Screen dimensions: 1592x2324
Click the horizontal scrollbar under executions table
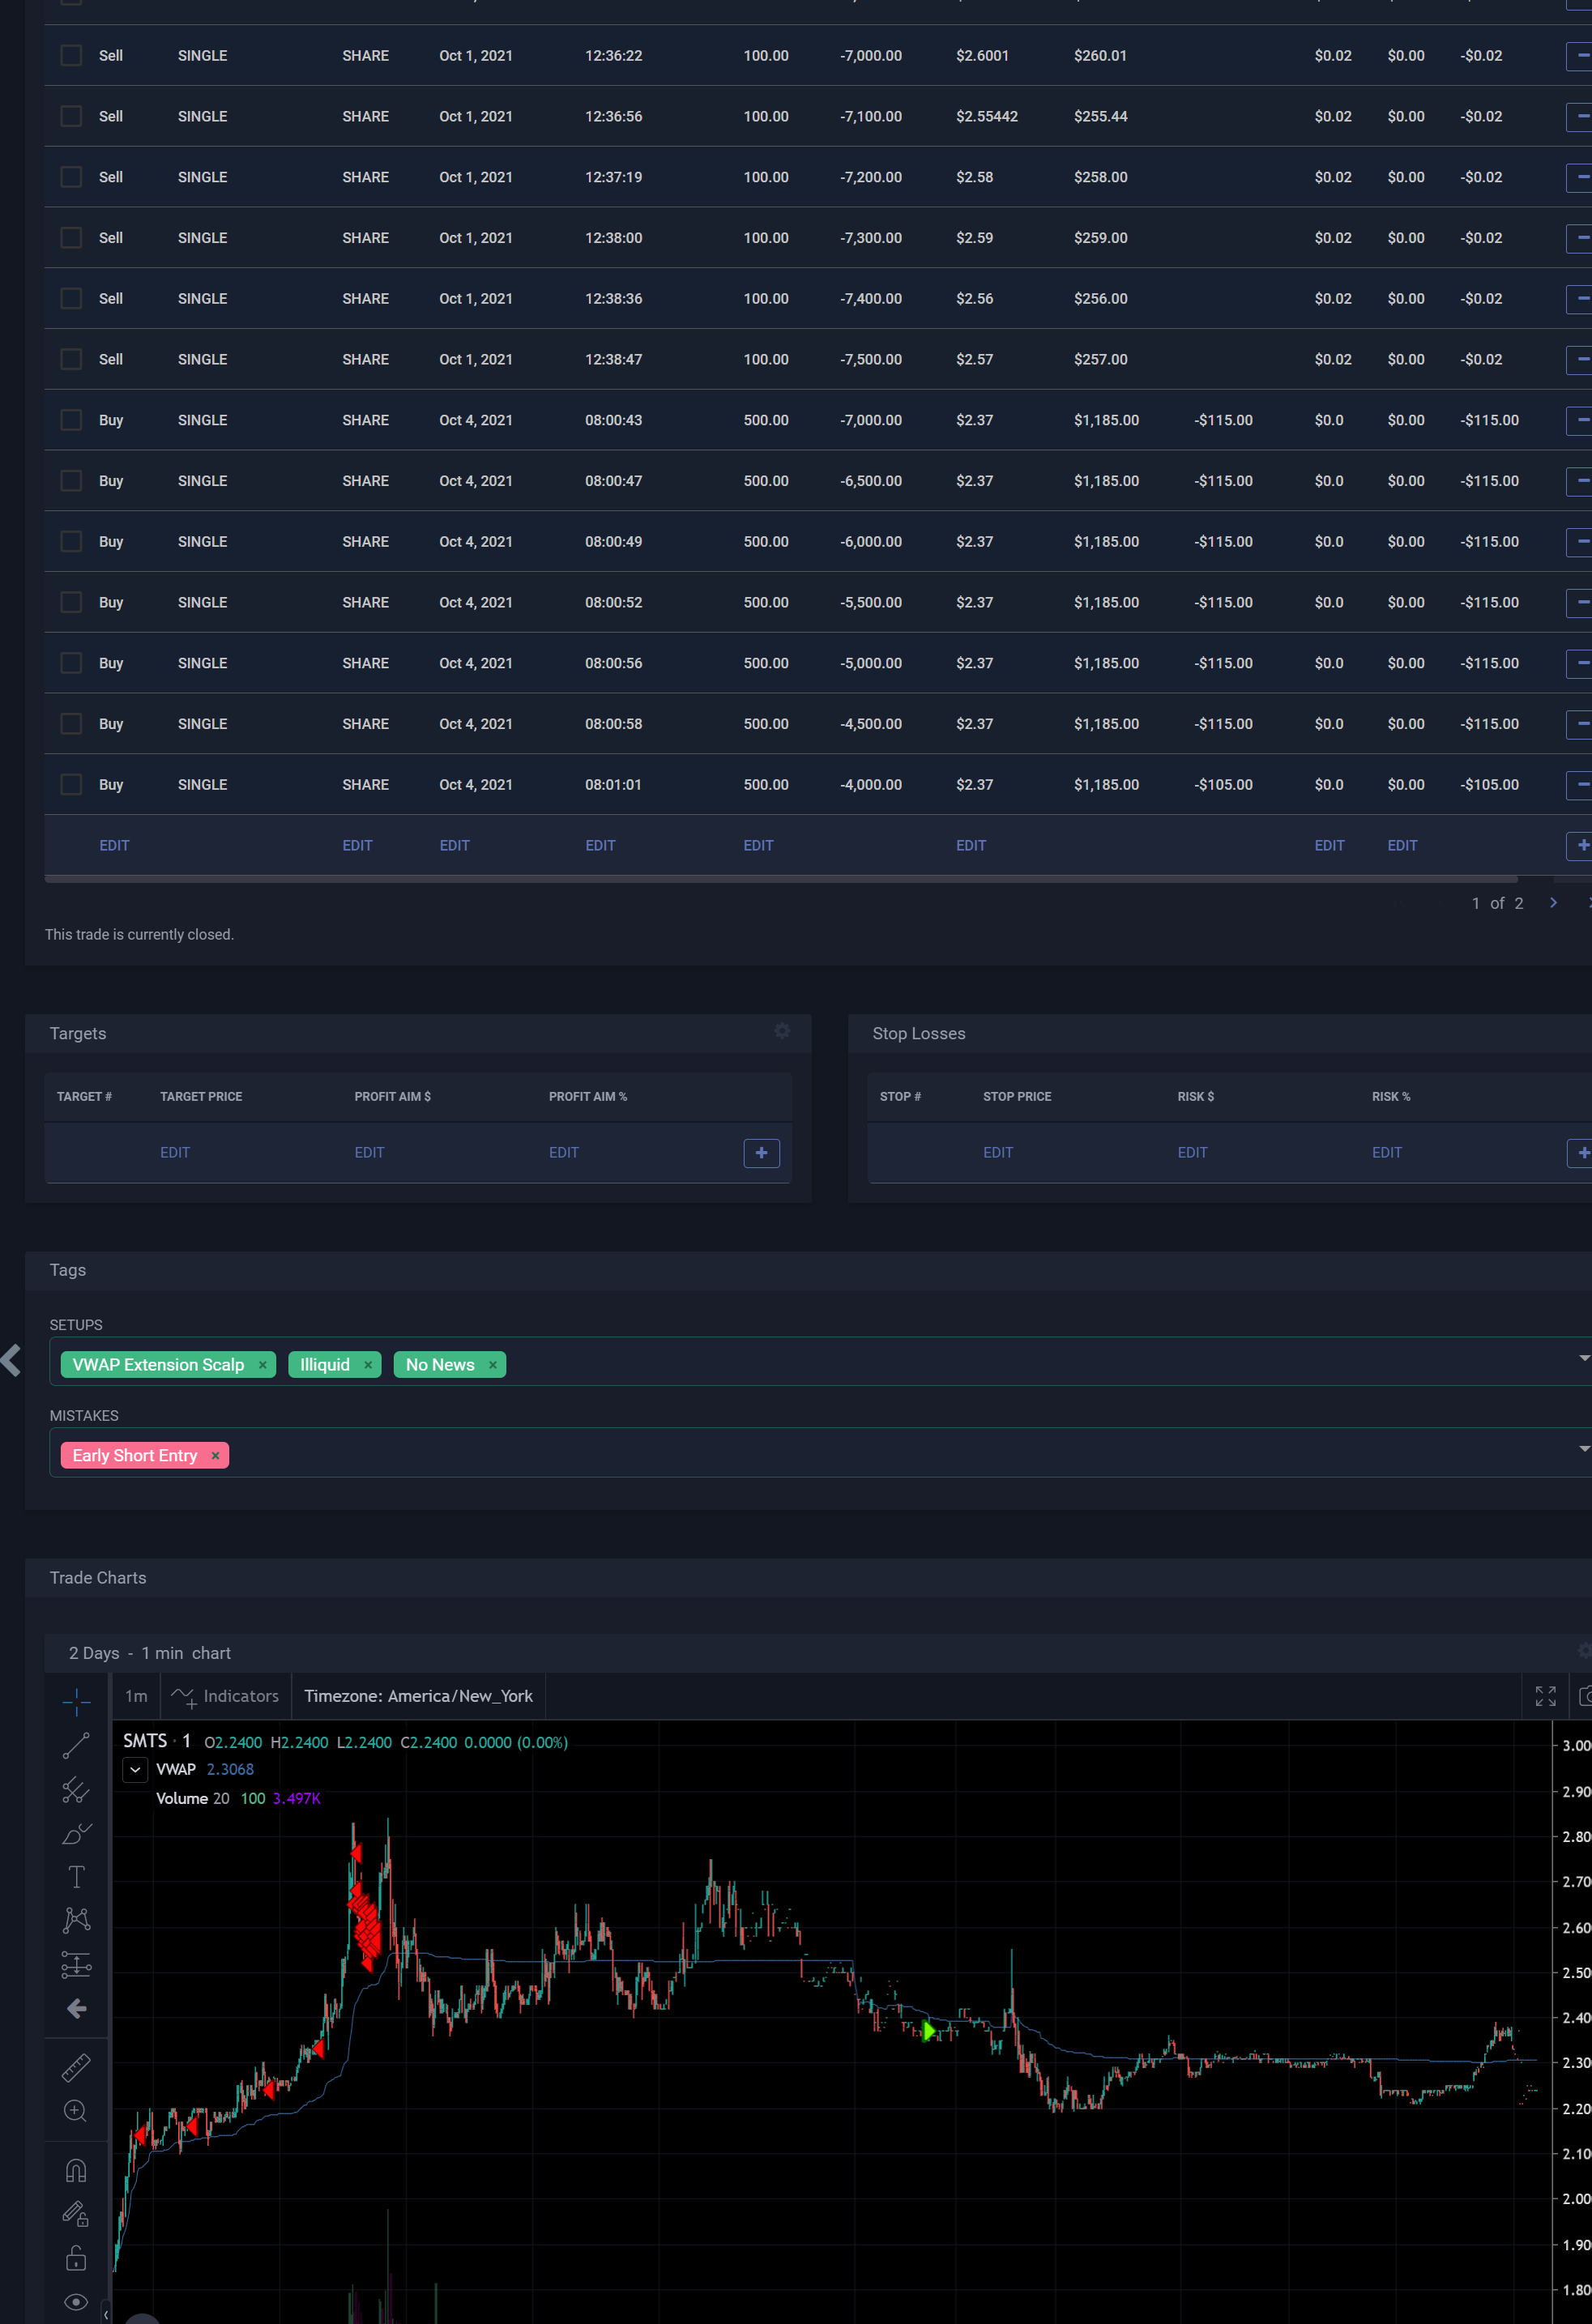click(780, 879)
